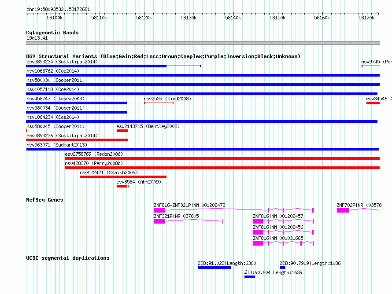Open the nsv580030 (Cooper2011) variant
Screen dimensions: 392x294
click(x=55, y=80)
